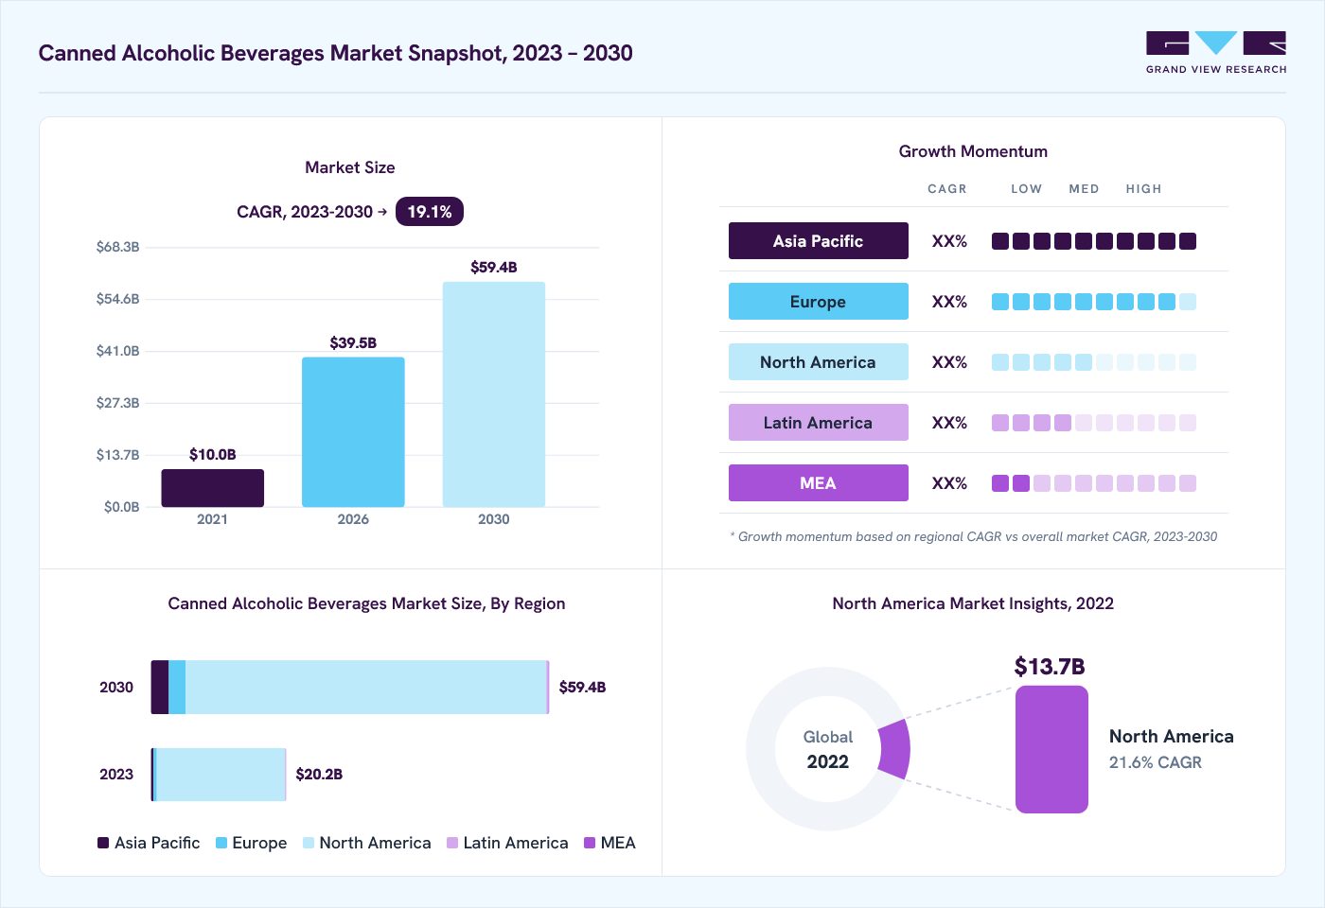The width and height of the screenshot is (1325, 908).
Task: Click the $10.0B value label
Action: (213, 455)
